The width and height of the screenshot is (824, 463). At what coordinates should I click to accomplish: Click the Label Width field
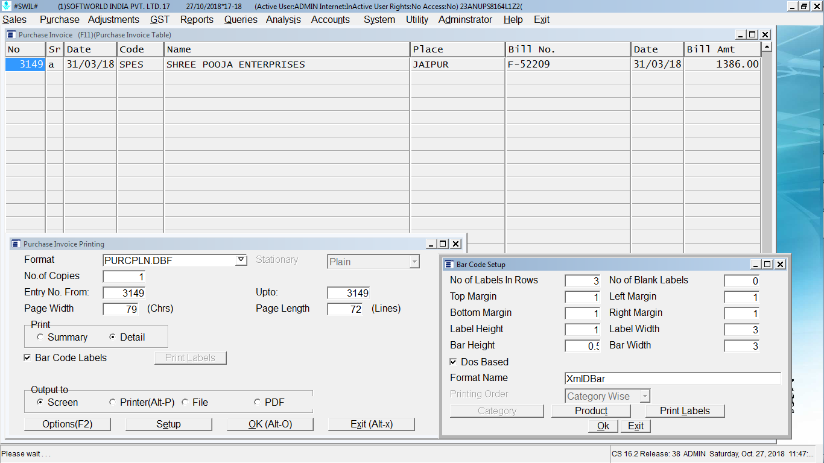[x=741, y=330]
